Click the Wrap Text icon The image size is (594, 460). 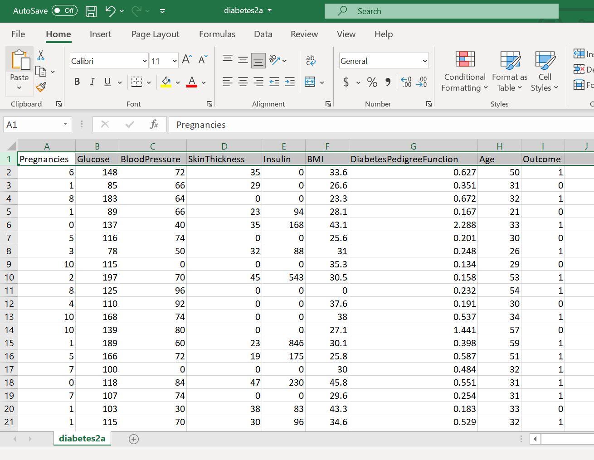(x=311, y=59)
